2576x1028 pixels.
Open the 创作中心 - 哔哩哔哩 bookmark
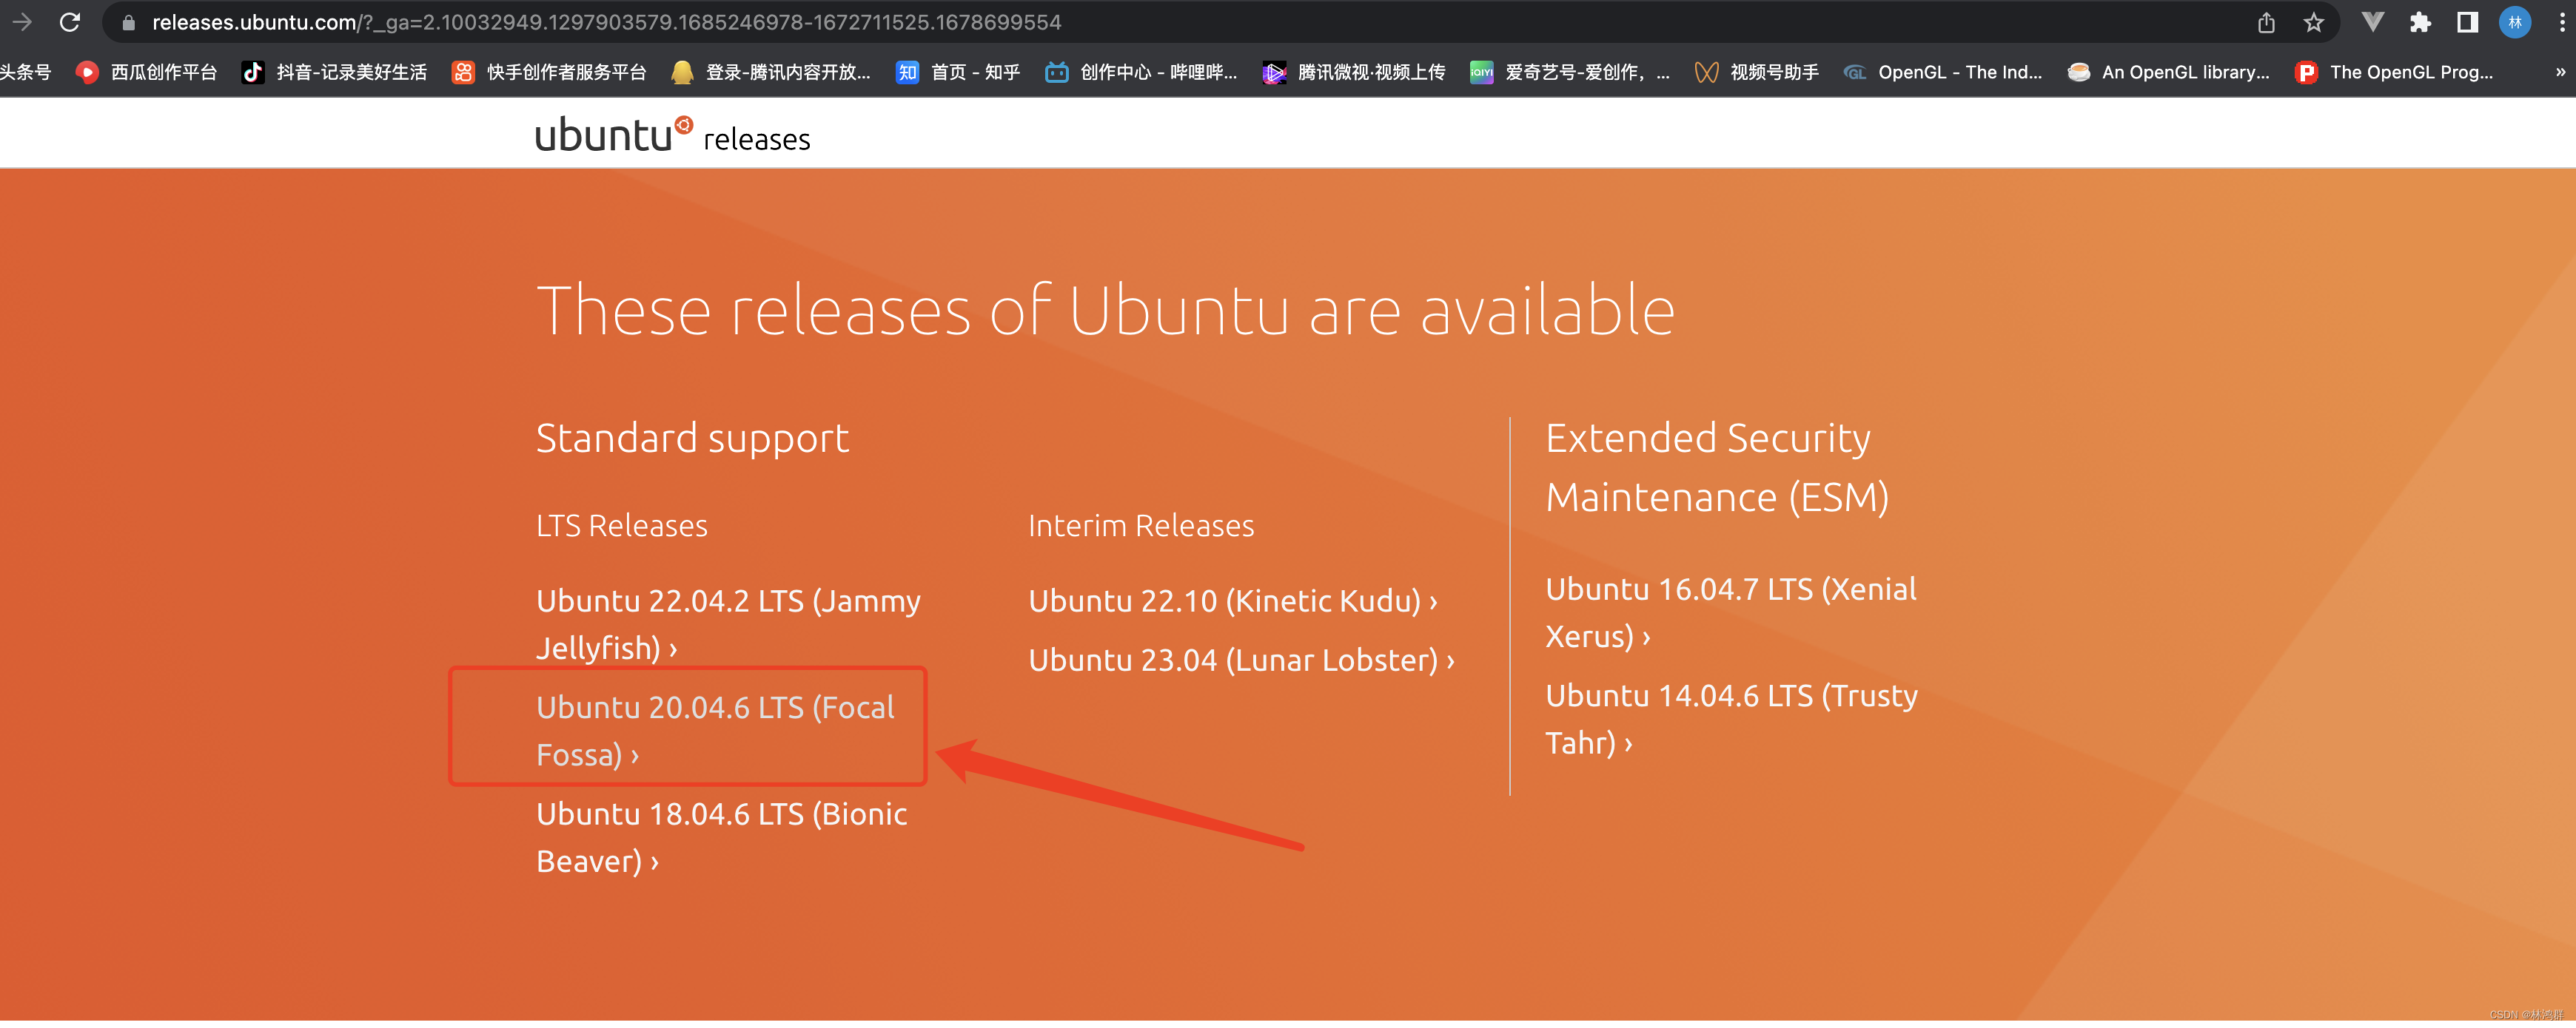pos(1140,72)
